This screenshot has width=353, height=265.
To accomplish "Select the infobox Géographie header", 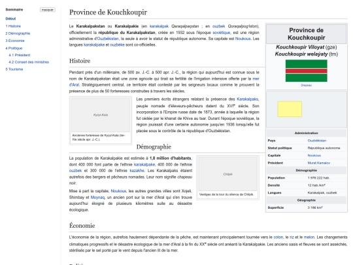I will click(306, 200).
